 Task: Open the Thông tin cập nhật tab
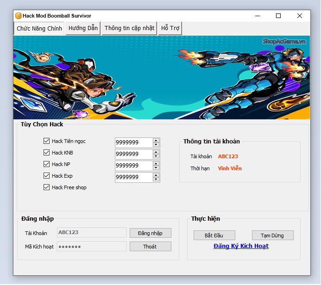(129, 28)
